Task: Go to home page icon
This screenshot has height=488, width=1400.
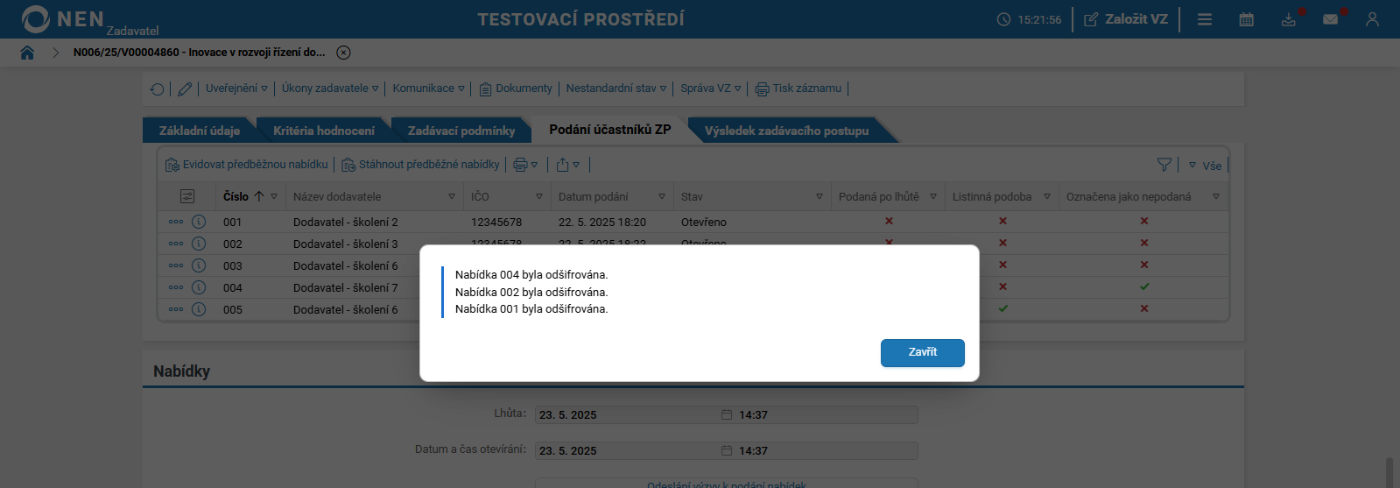Action: (27, 53)
